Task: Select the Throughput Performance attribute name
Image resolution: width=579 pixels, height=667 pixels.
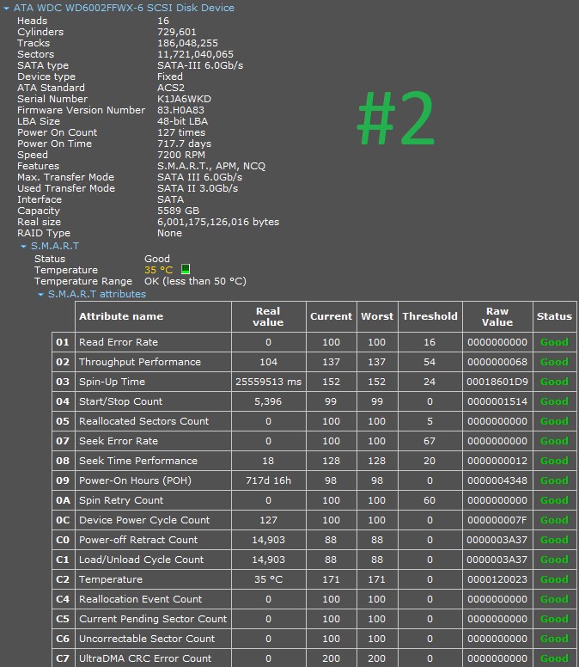Action: tap(140, 362)
